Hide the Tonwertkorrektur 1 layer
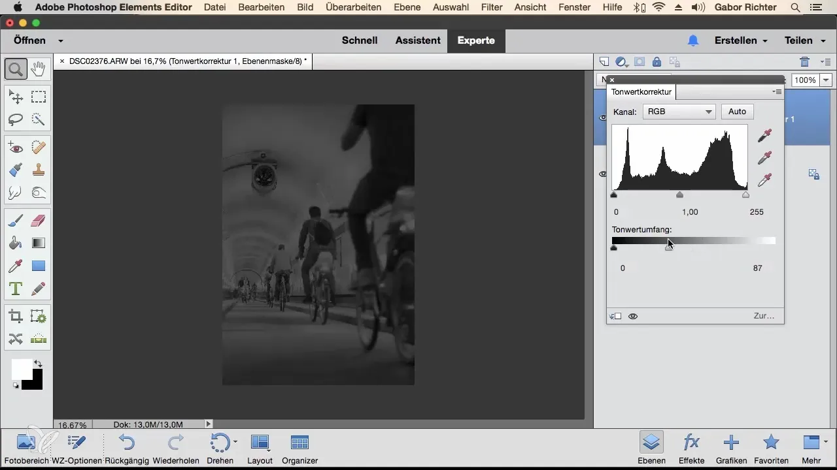This screenshot has width=837, height=470. click(x=602, y=118)
